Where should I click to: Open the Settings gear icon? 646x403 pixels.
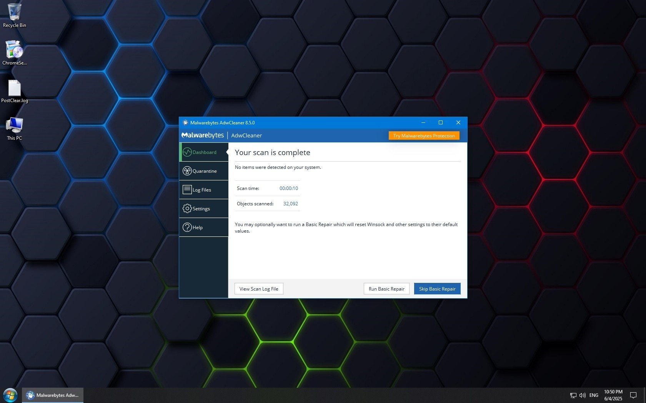point(187,208)
